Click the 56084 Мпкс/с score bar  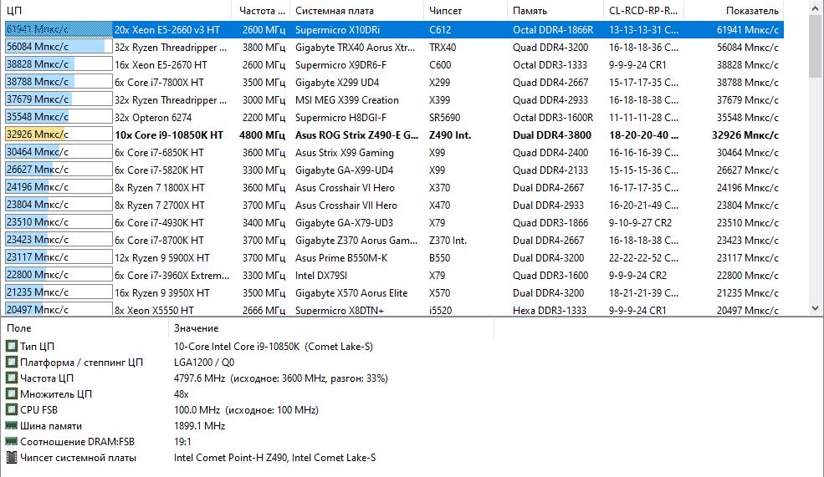(59, 48)
